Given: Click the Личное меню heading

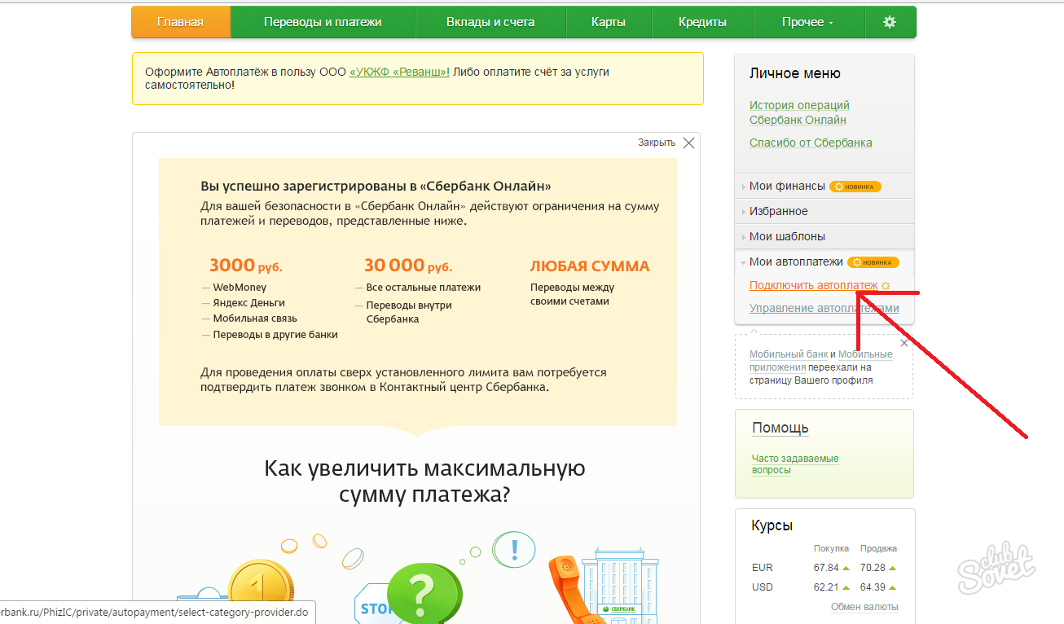Looking at the screenshot, I should point(795,73).
